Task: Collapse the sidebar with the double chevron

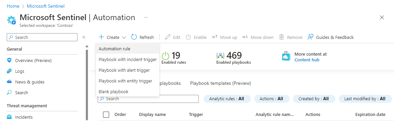Action: point(84,37)
